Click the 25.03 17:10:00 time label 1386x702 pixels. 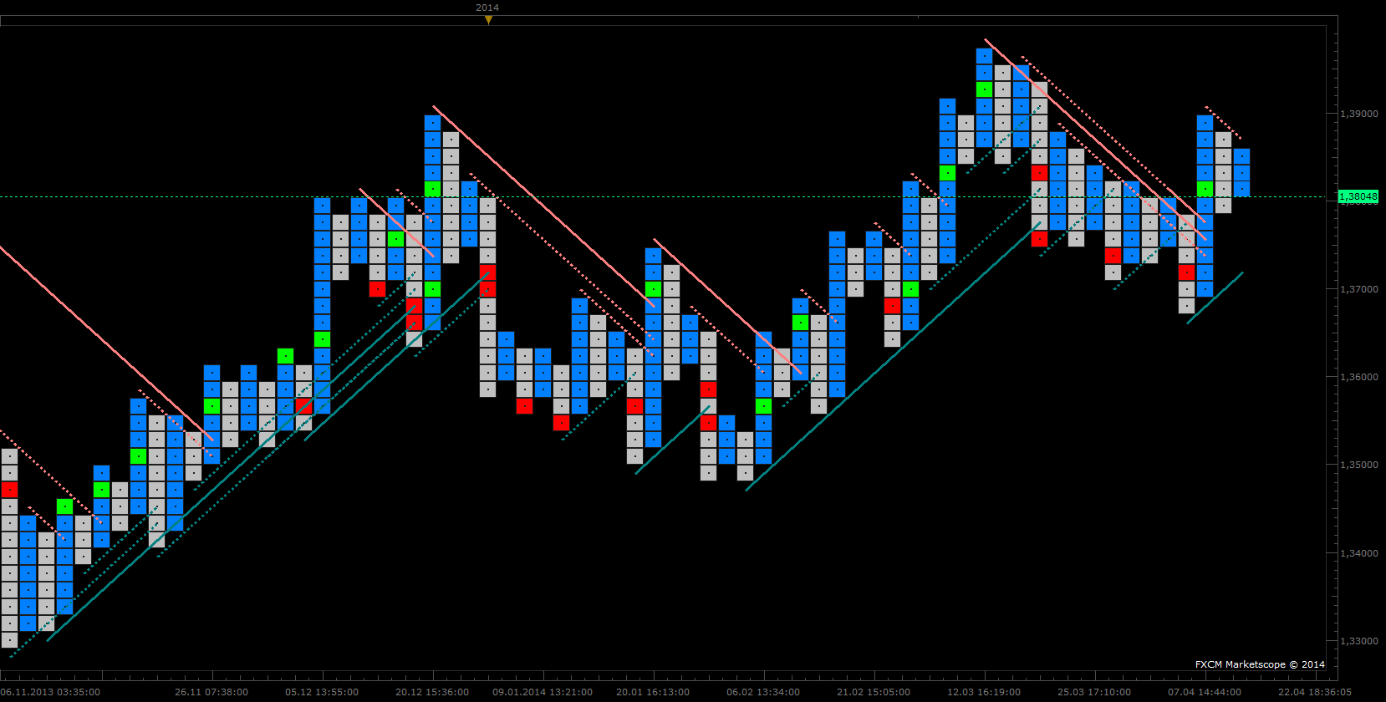[x=1094, y=692]
